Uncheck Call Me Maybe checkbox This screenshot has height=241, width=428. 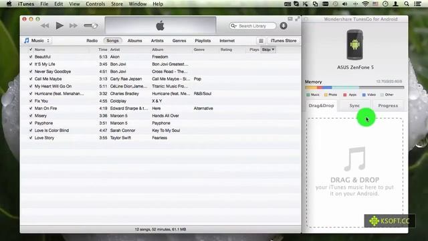[31, 79]
